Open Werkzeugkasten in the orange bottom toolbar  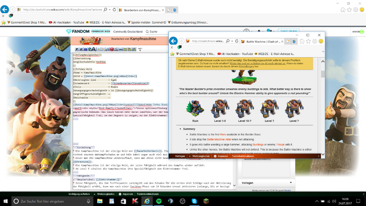click(x=201, y=156)
